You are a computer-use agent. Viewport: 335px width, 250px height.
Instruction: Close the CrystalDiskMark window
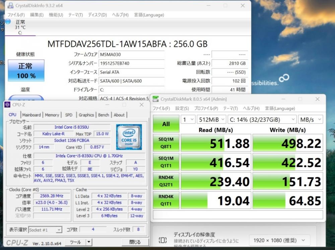[x=318, y=99]
